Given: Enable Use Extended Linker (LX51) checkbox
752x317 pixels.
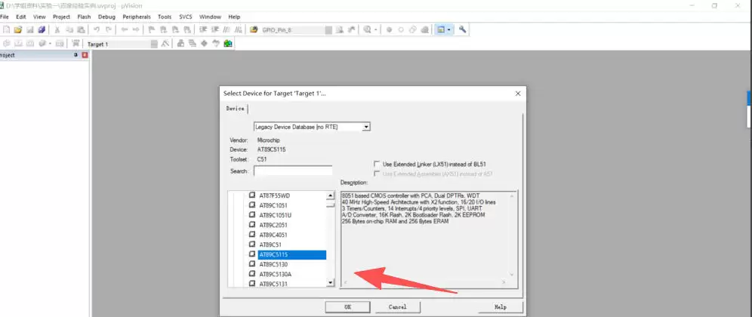Looking at the screenshot, I should 377,164.
